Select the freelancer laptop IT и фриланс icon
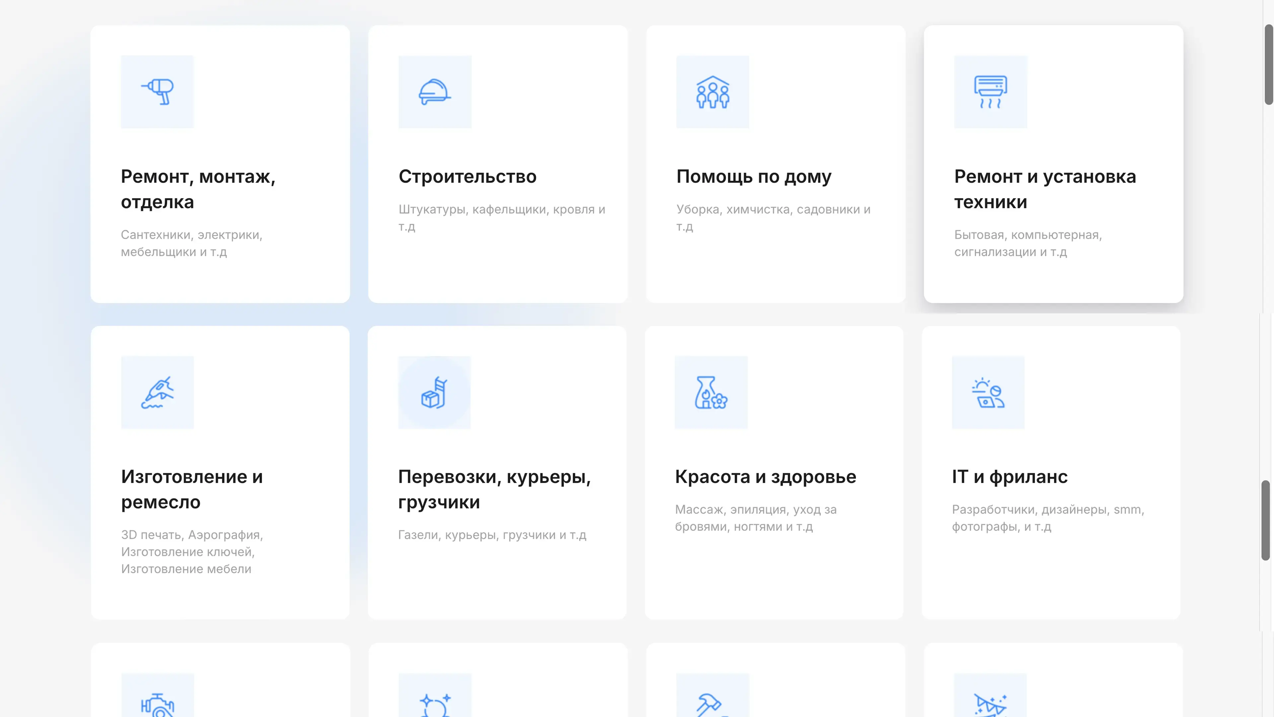Viewport: 1274px width, 717px height. (988, 392)
